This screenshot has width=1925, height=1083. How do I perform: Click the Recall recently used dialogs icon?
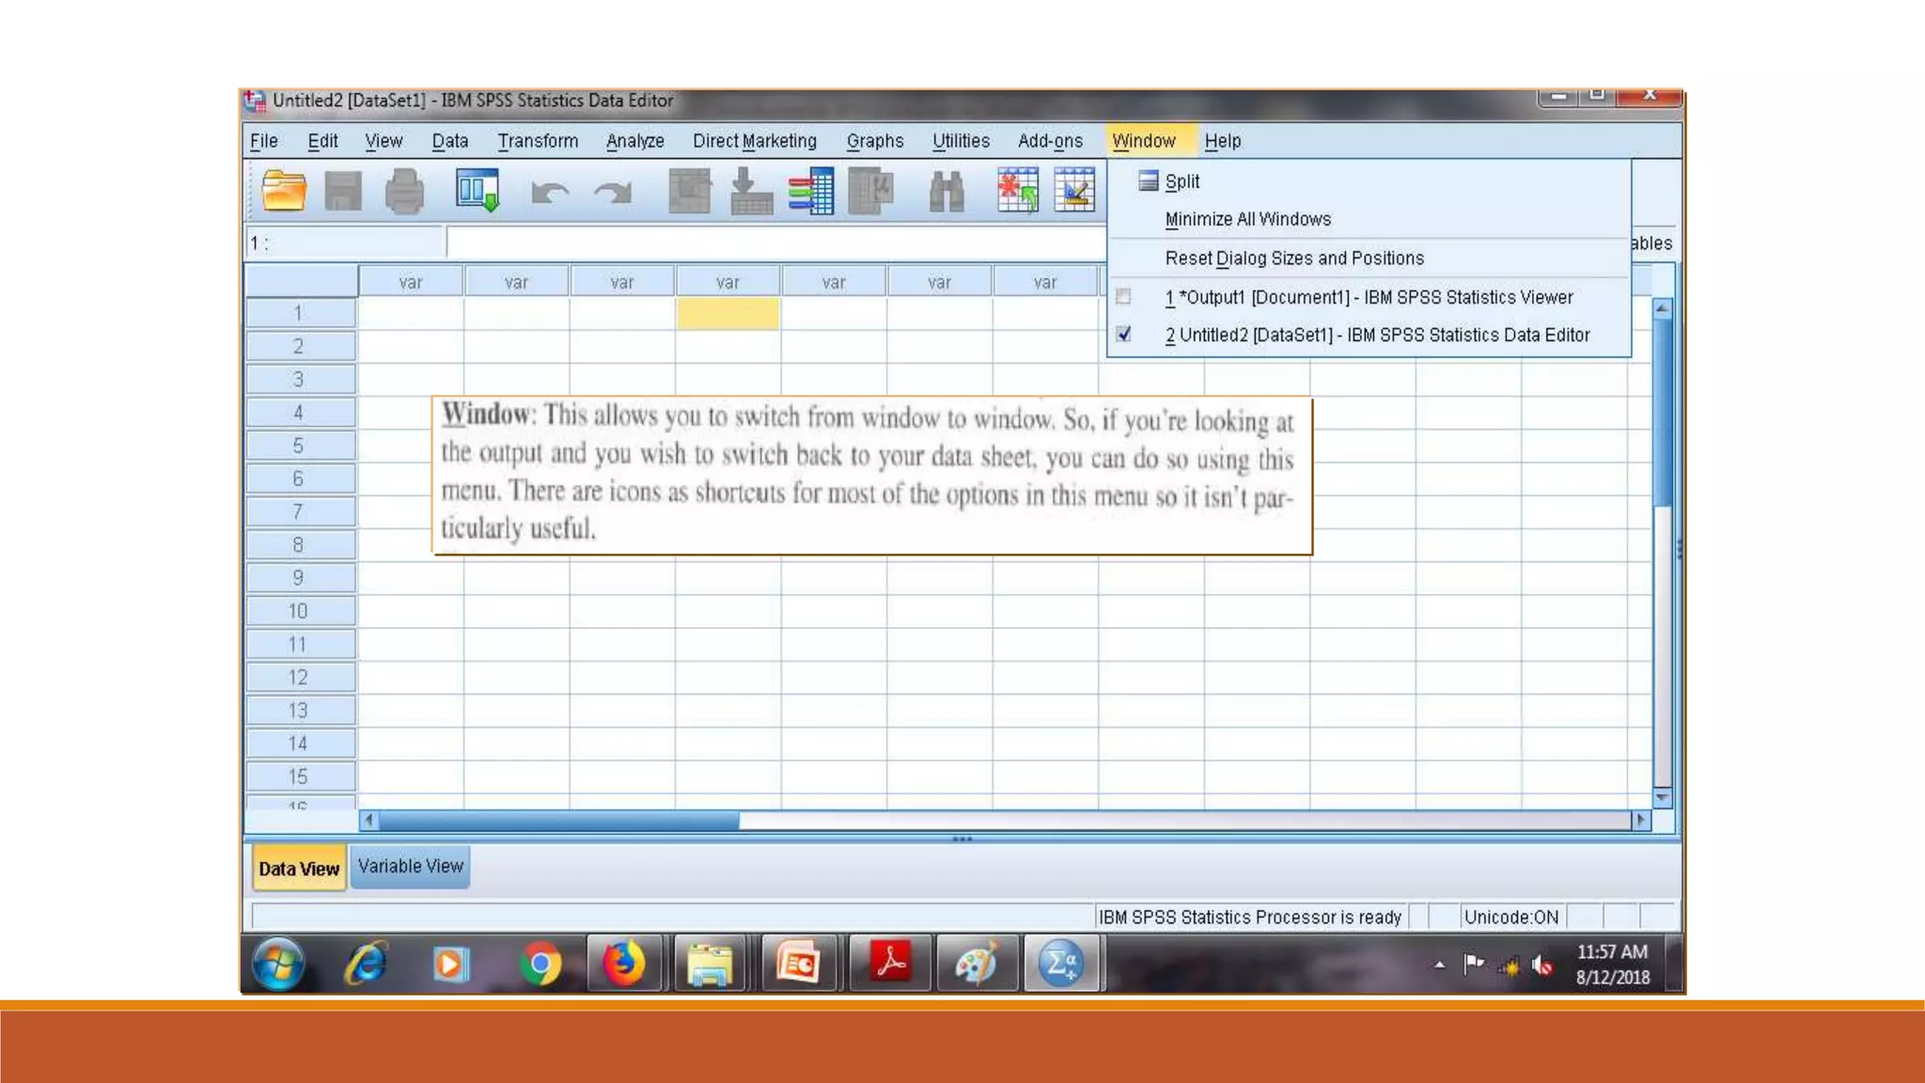tap(477, 191)
